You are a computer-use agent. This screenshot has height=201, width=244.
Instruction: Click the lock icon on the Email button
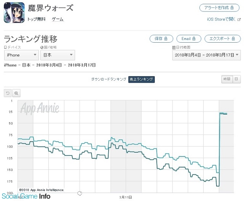click(194, 38)
